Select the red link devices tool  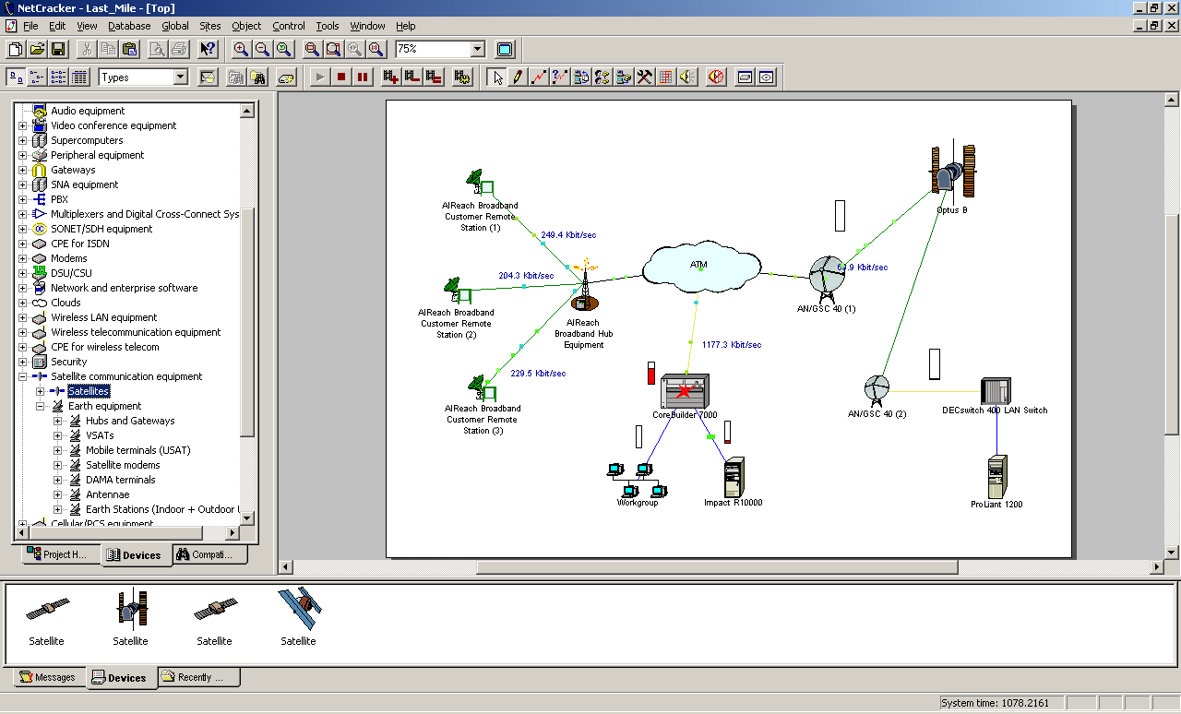pyautogui.click(x=540, y=77)
